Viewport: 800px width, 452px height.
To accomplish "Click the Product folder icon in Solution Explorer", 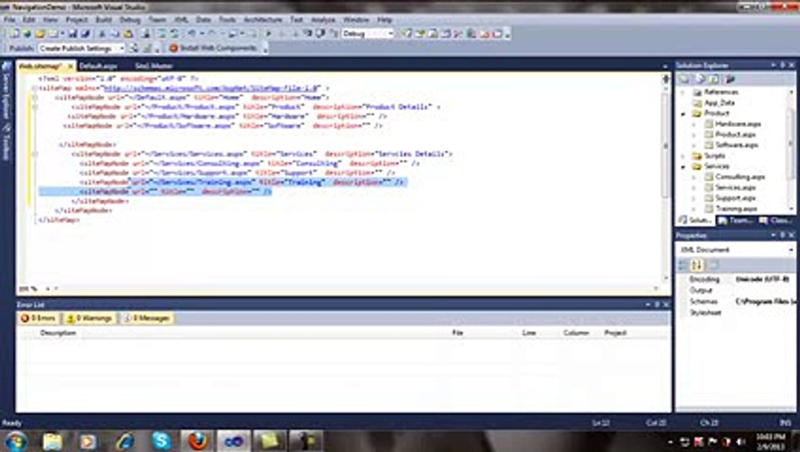I will tap(696, 114).
